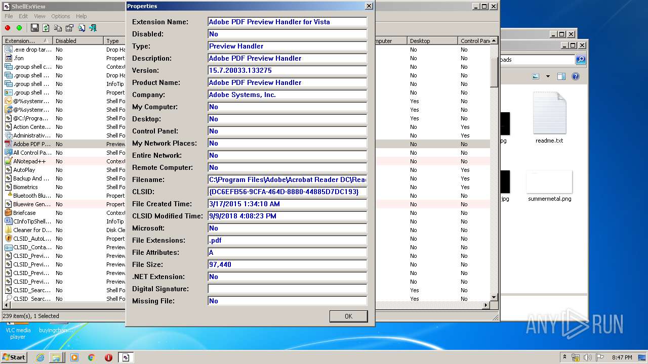Click the Filename field in Properties
This screenshot has width=648, height=364.
(x=287, y=179)
